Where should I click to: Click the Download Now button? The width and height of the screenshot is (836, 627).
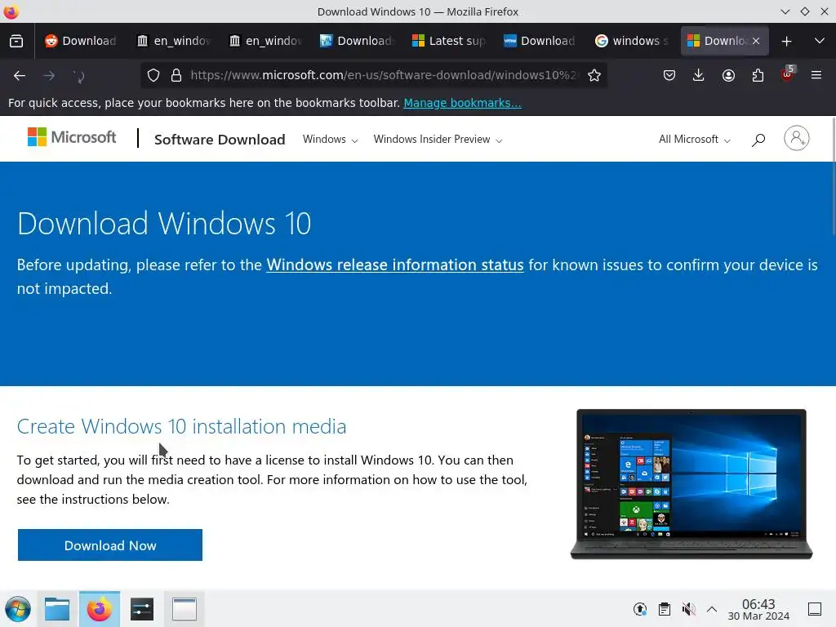pyautogui.click(x=110, y=545)
